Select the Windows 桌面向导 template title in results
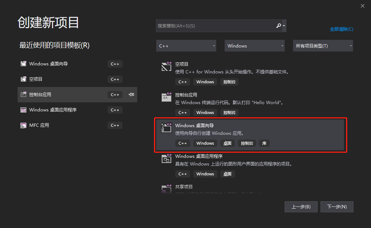This screenshot has width=371, height=228. pos(195,125)
